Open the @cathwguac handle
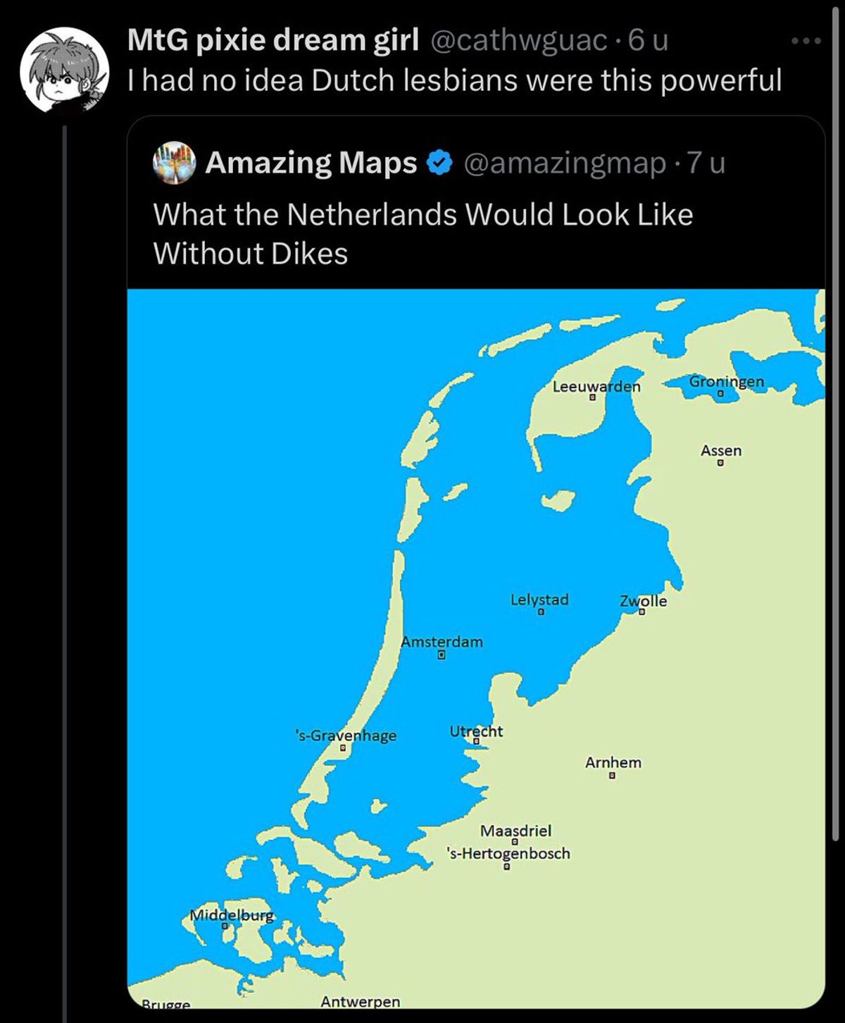This screenshot has height=1023, width=845. tap(518, 41)
